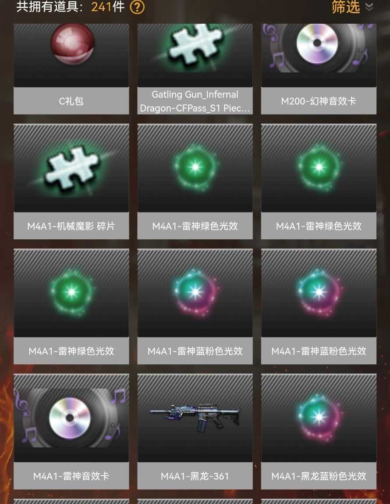This screenshot has height=504, width=390.
Task: Expand filter options via double chevron arrow
Action: (x=369, y=7)
